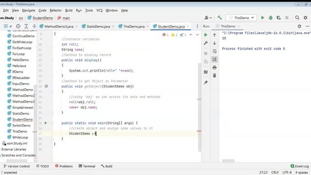Open Run panel settings gear
The image size is (311, 175).
pos(299,26)
